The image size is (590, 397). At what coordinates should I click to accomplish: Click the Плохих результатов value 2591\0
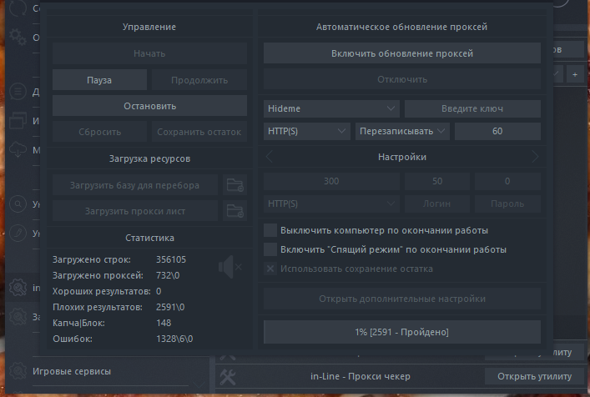point(170,307)
